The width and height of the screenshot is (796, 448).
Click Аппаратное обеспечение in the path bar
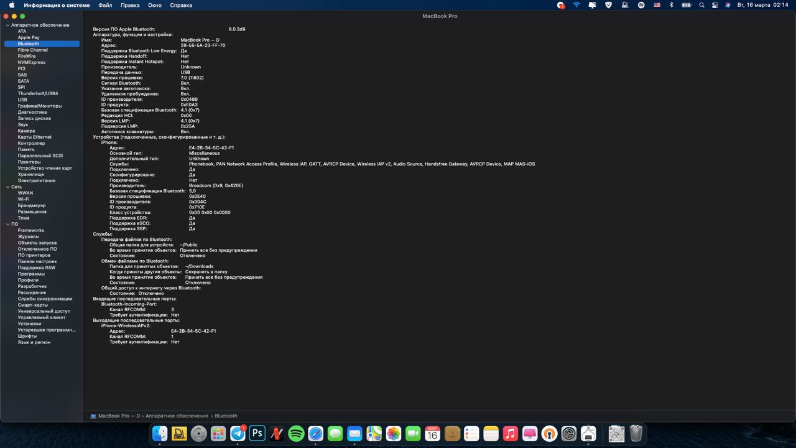(177, 416)
